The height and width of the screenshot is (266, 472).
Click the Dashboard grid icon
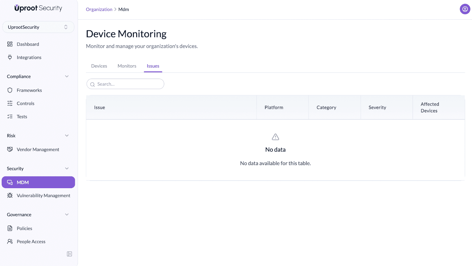tap(10, 44)
